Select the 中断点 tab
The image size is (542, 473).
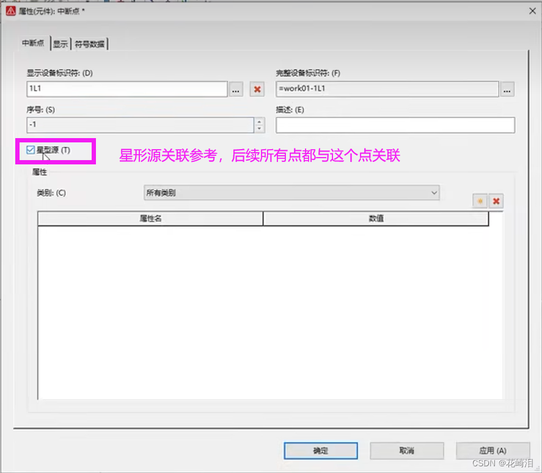click(32, 43)
